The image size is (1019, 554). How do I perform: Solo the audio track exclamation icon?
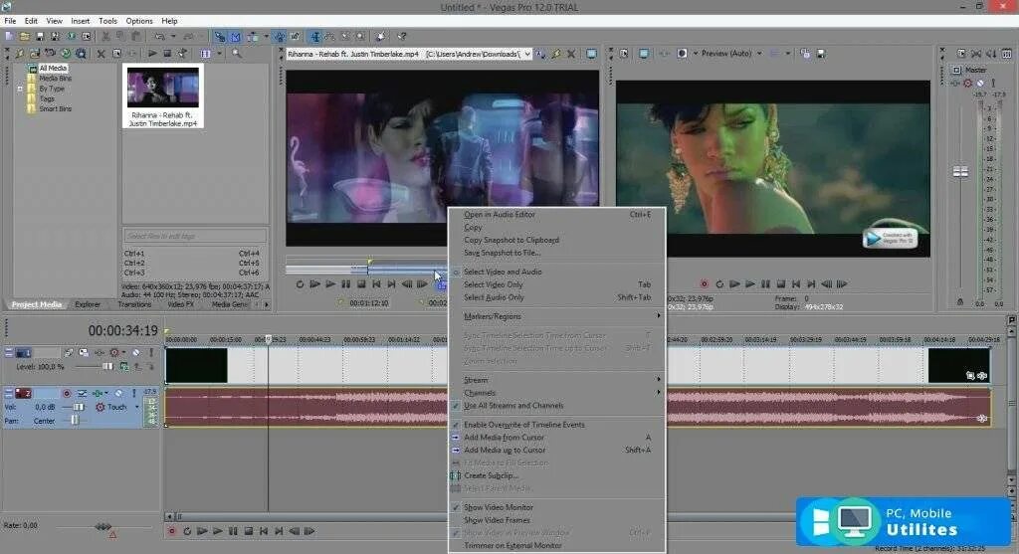134,393
